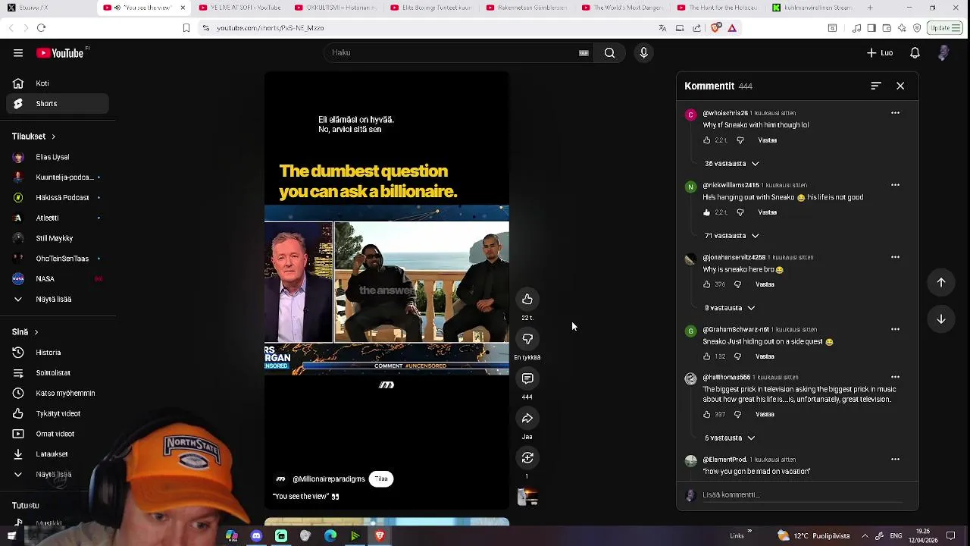Open the comment sort order icon
The height and width of the screenshot is (546, 970).
click(876, 86)
